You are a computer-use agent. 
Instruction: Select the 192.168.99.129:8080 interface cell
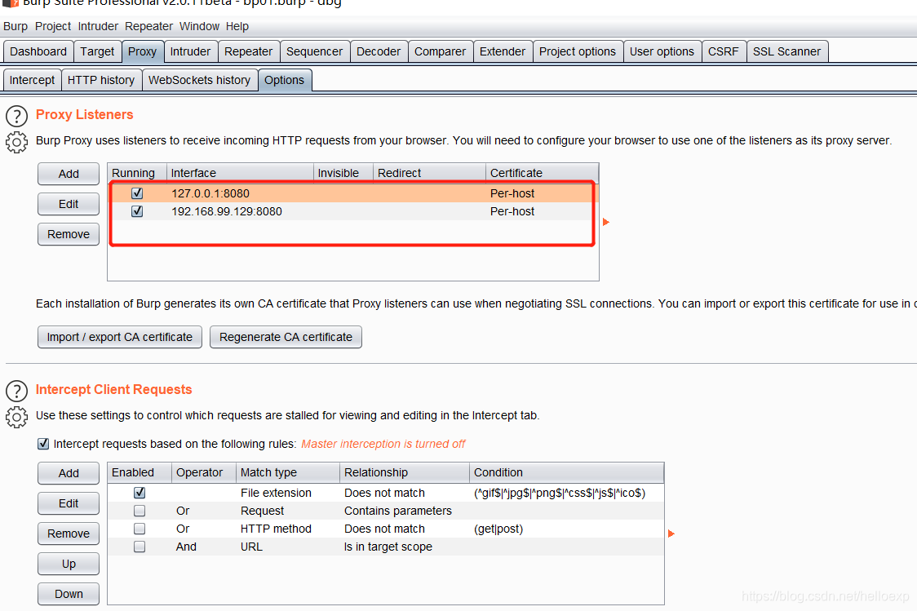coord(240,211)
